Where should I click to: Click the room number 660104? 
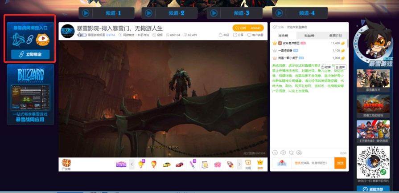point(173,35)
